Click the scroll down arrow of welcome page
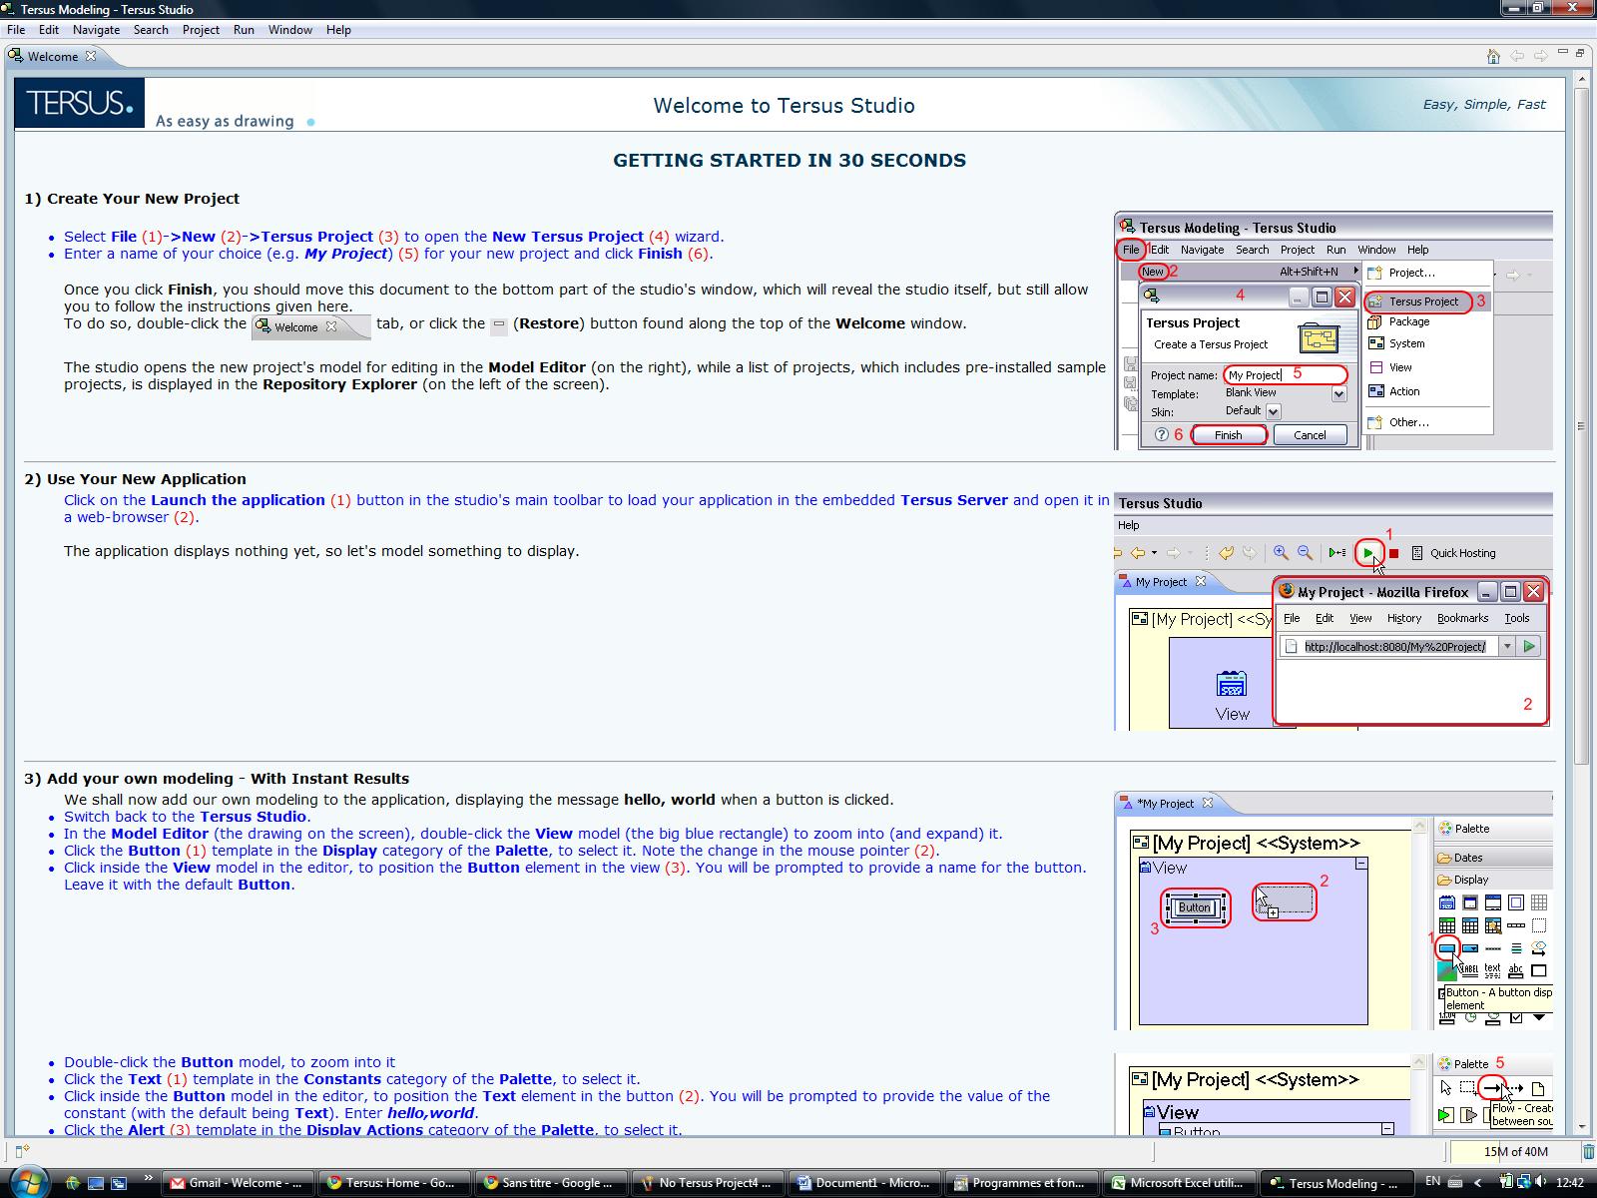 point(1580,1127)
